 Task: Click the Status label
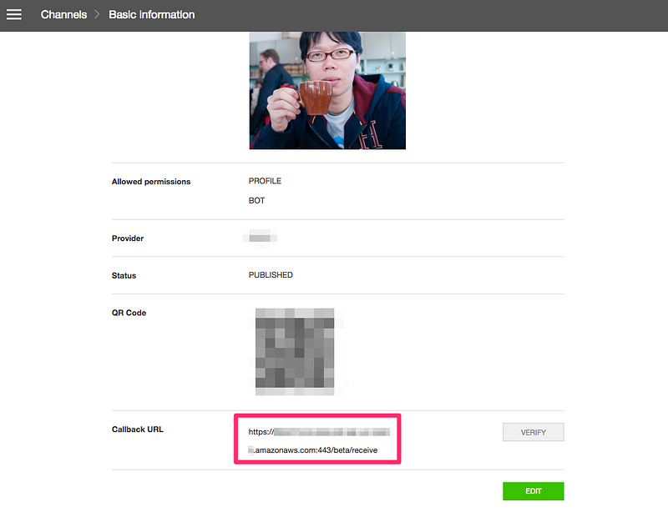click(124, 275)
